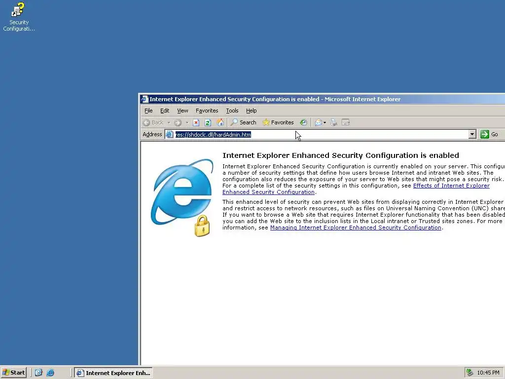This screenshot has width=505, height=379.
Task: Open the Search toolbar button
Action: 244,122
